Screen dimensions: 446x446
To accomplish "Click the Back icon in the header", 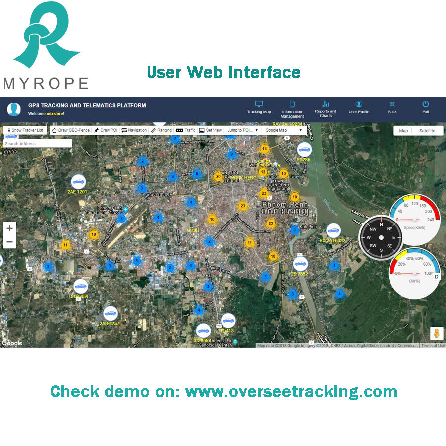I will tap(392, 104).
